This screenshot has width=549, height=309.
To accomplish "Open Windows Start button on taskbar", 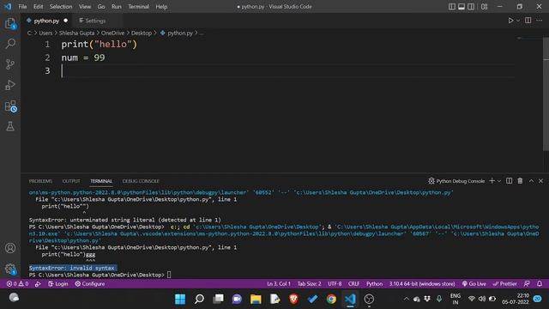I will coord(180,299).
